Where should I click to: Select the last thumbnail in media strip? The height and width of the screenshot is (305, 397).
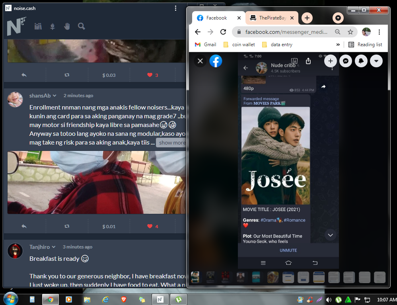[x=379, y=277]
